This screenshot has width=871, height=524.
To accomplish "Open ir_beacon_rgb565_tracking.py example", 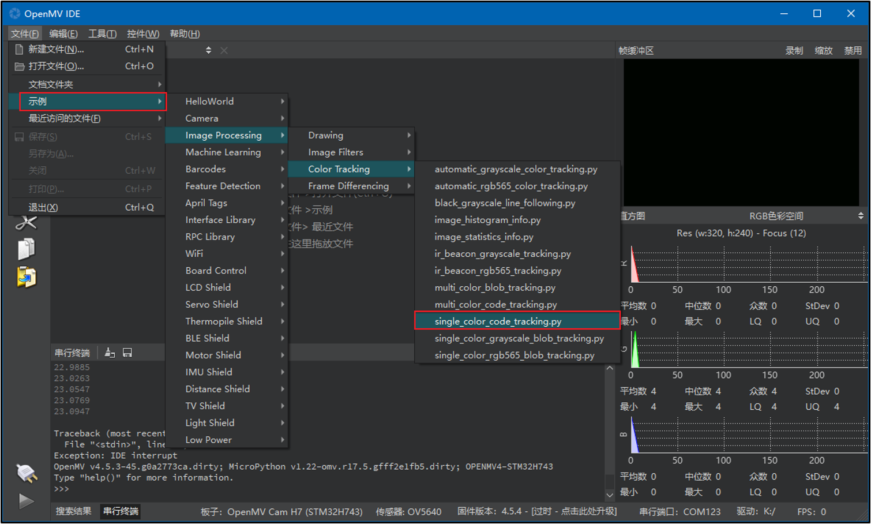I will [x=517, y=271].
